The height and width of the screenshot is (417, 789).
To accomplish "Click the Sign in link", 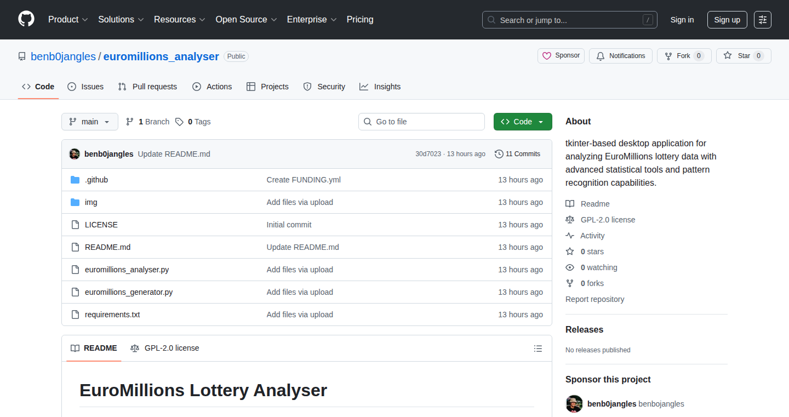I will coord(682,20).
